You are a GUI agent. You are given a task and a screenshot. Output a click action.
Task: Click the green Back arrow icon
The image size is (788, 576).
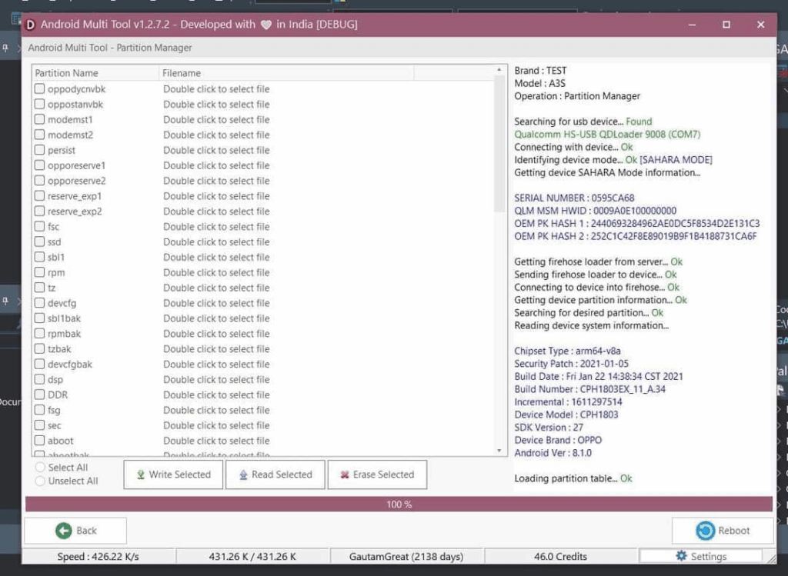point(63,531)
